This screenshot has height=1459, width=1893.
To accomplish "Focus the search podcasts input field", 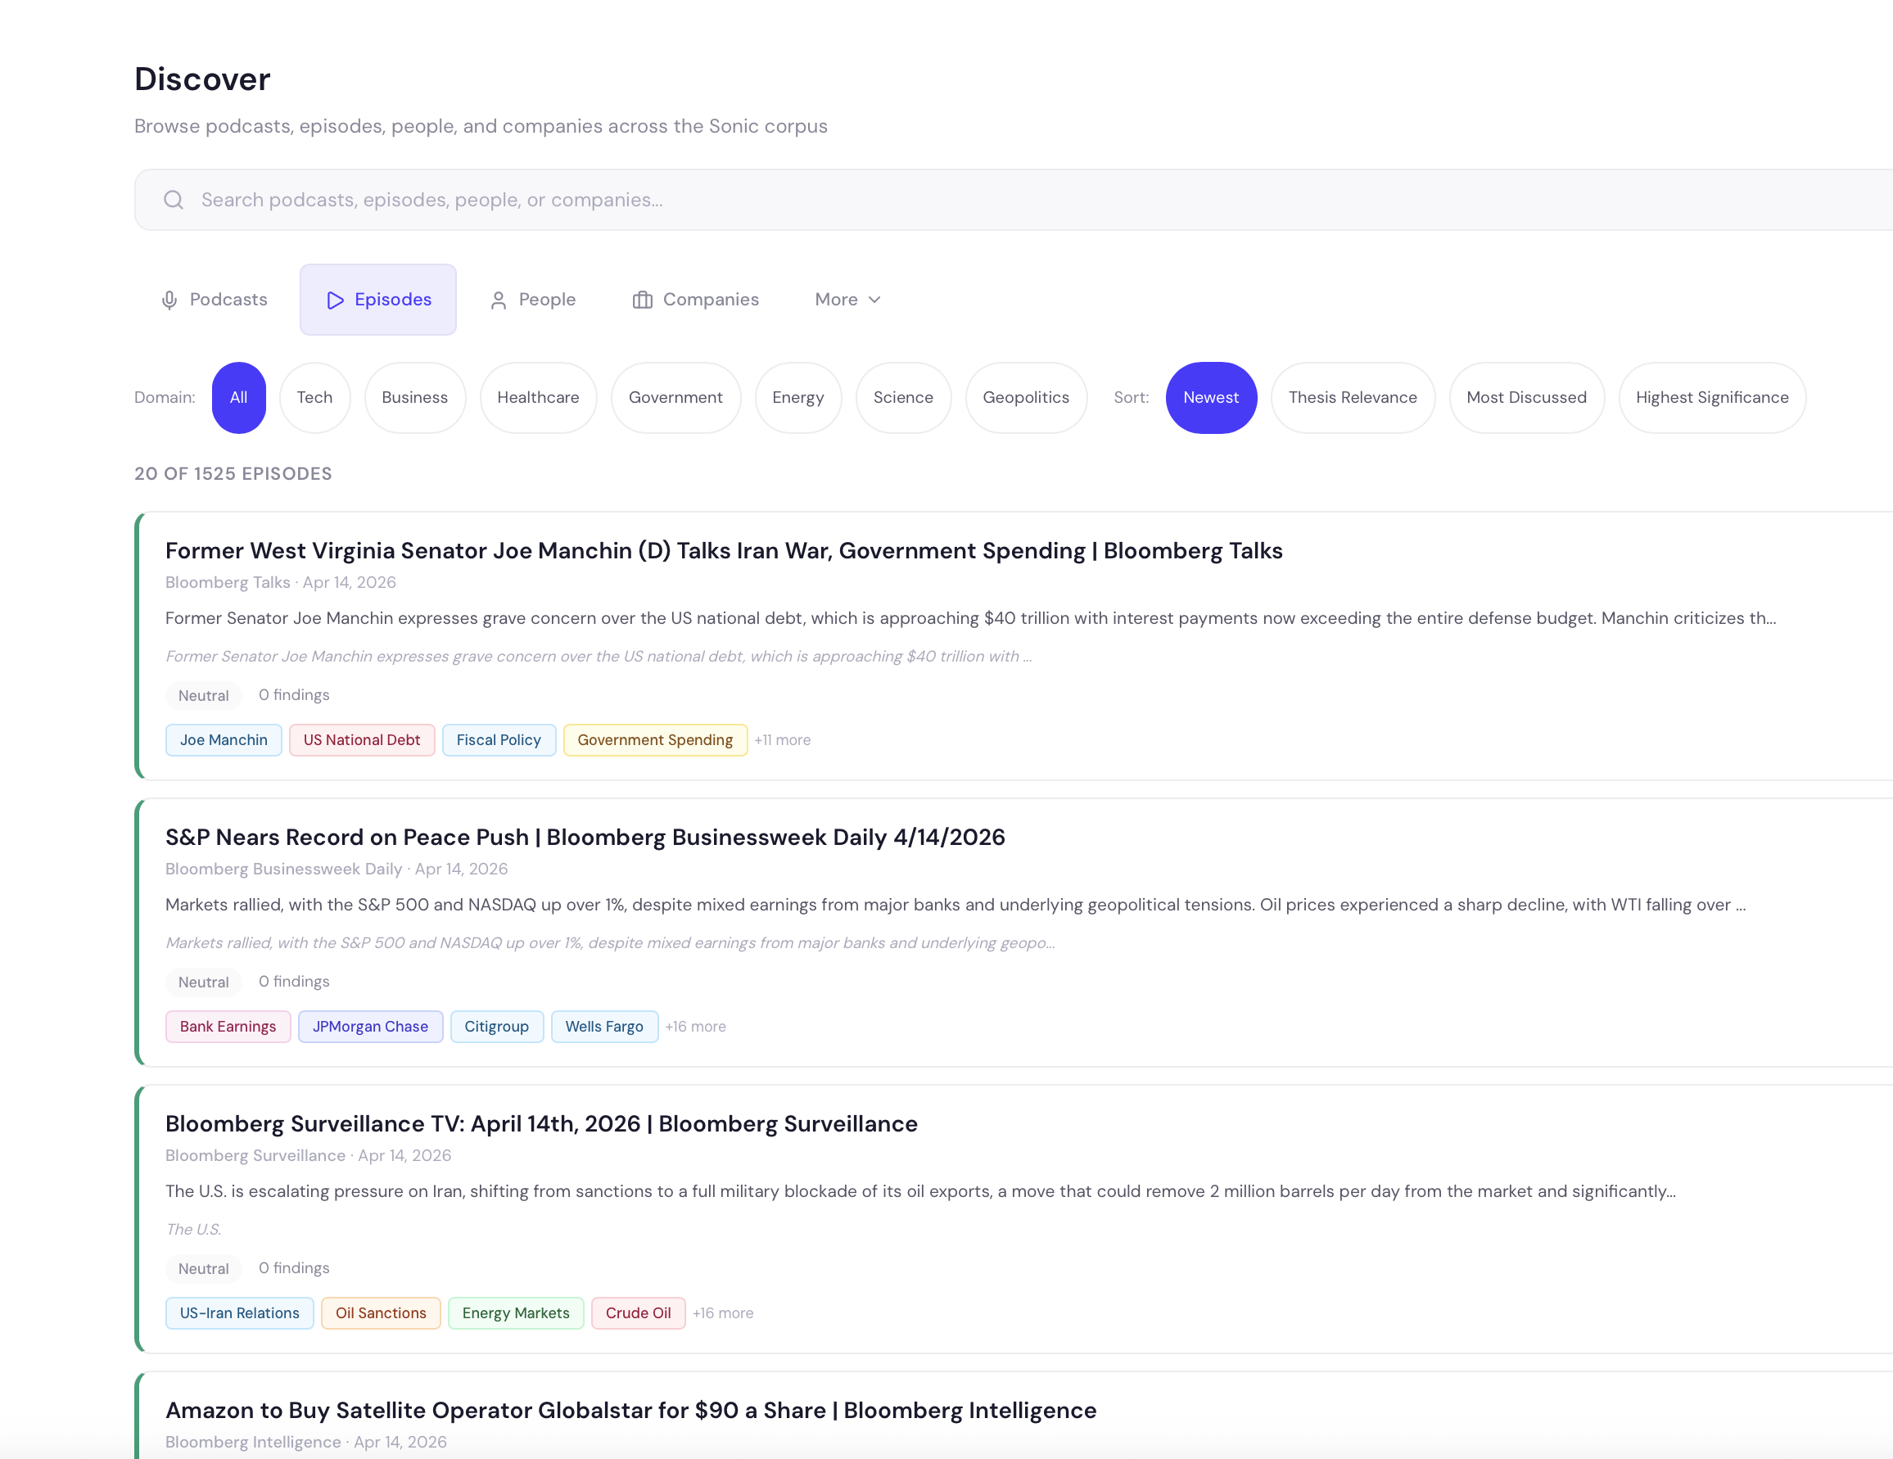I will 1014,200.
